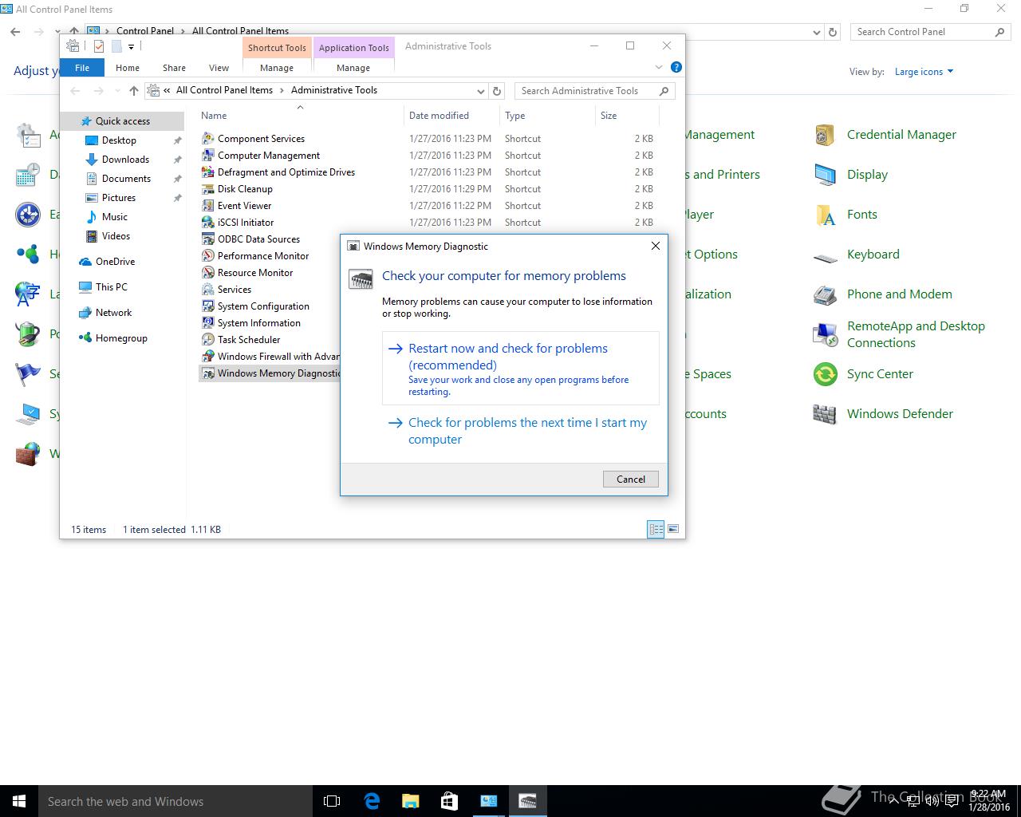Select System Information icon

tap(208, 323)
